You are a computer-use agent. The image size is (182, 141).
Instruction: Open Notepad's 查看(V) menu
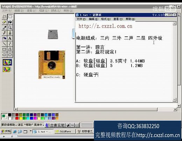pos(118,19)
